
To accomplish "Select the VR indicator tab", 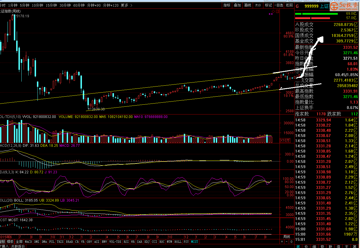I will pyautogui.click(x=83, y=242).
